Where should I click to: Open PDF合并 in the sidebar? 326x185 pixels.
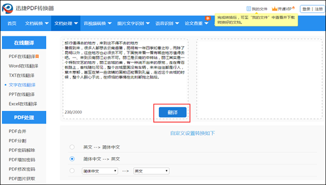18,131
